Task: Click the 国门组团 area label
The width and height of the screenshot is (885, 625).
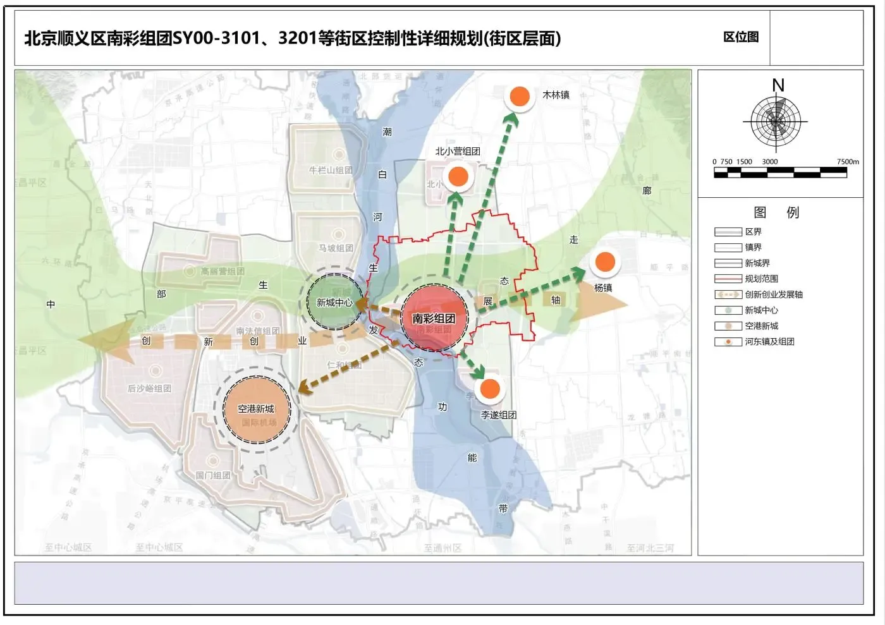Action: click(212, 475)
